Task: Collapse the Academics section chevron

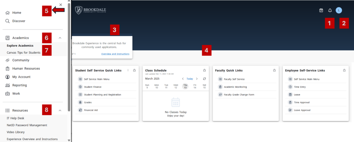Action: (60, 38)
